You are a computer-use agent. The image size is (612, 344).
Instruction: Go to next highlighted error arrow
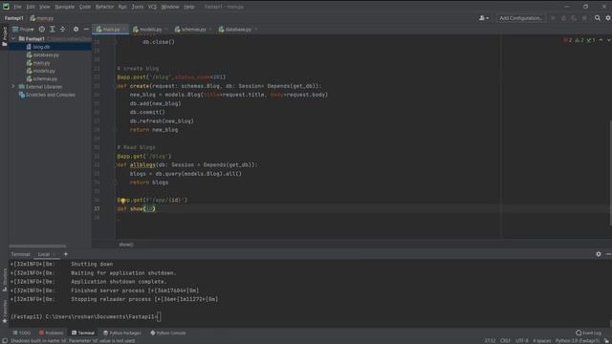tap(608, 40)
